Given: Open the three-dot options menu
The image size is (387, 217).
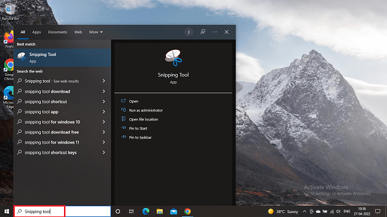Looking at the screenshot, I should pyautogui.click(x=215, y=32).
